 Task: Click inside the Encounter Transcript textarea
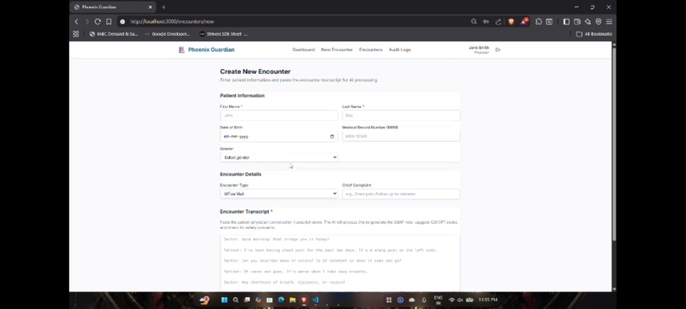(340, 262)
